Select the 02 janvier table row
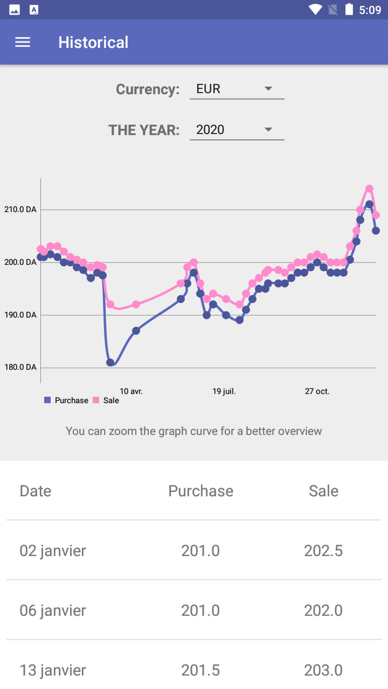Screen dimensions: 388x689 [194, 551]
